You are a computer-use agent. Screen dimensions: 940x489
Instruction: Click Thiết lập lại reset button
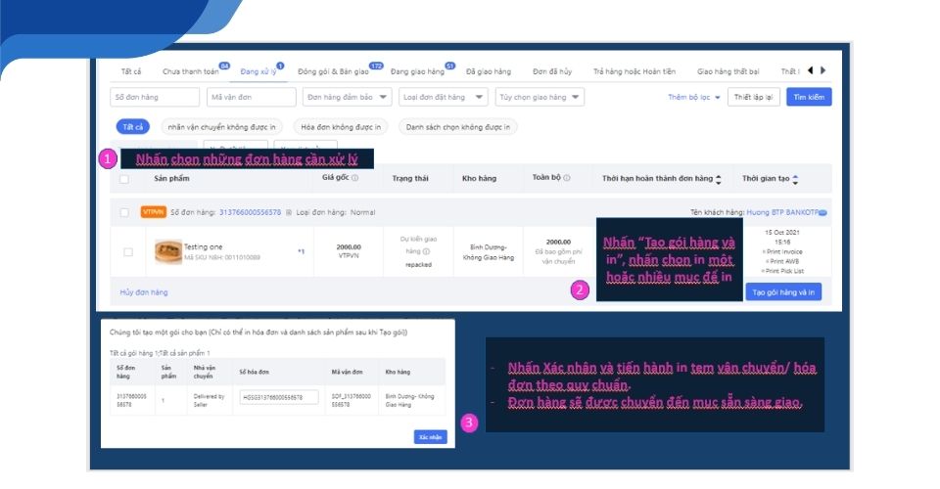[754, 97]
